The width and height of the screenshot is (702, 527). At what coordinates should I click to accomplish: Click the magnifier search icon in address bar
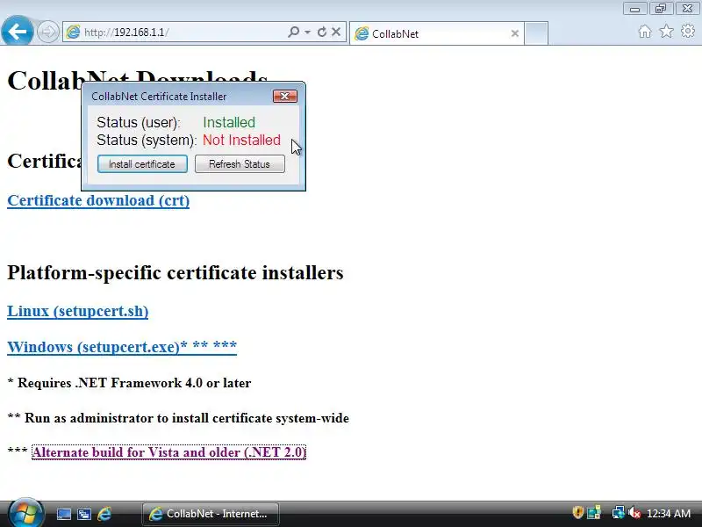coord(293,32)
